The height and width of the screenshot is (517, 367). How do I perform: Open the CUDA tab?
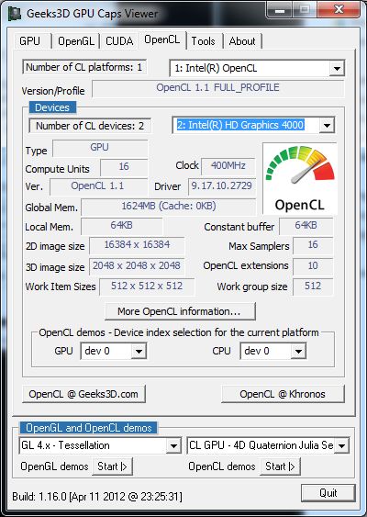click(x=119, y=41)
